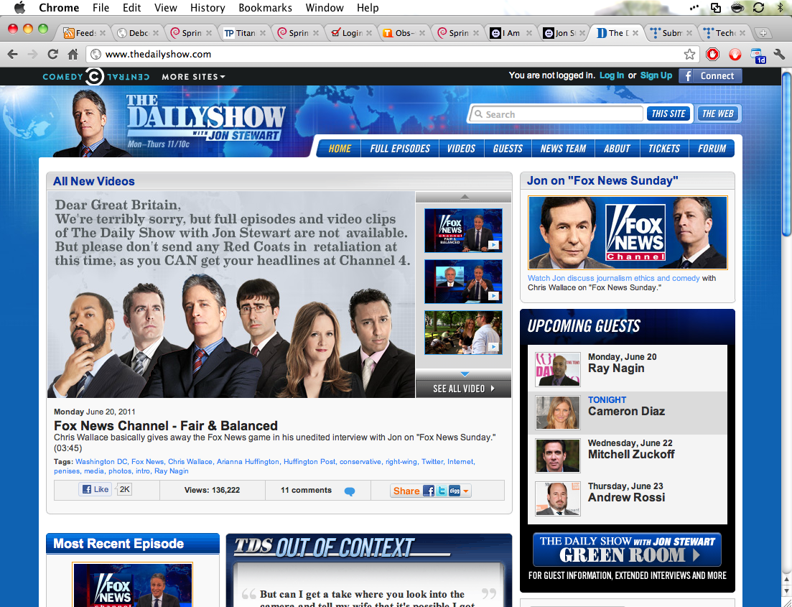792x607 pixels.
Task: Share video via Facebook icon in Share bar
Action: 429,491
